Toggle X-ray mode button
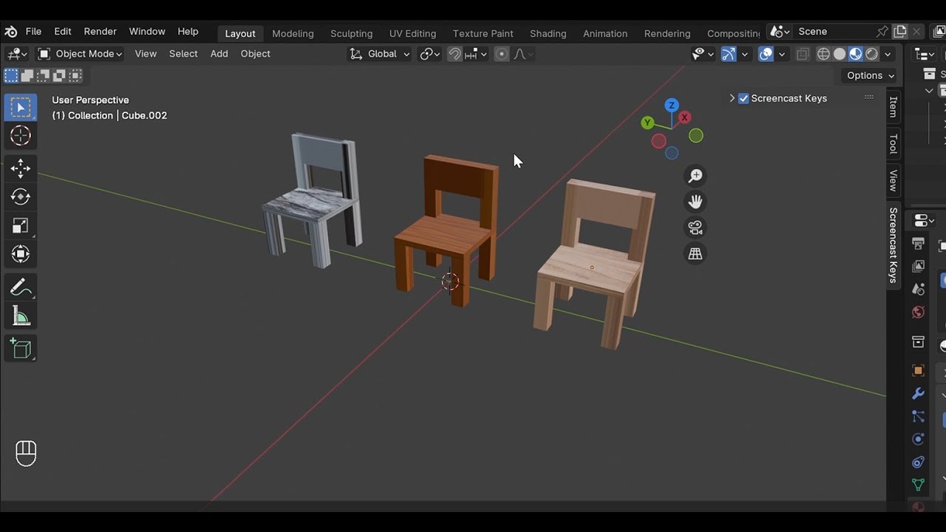 coord(803,54)
